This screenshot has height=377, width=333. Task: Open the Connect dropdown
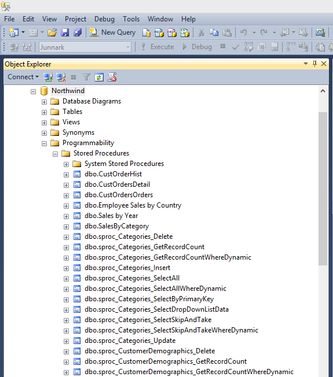coord(23,77)
